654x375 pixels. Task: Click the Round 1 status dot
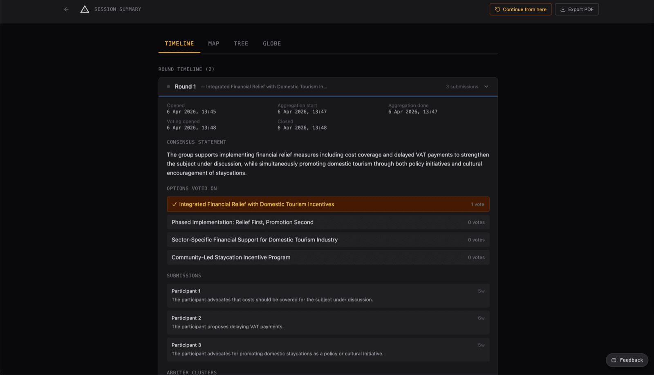tap(168, 87)
